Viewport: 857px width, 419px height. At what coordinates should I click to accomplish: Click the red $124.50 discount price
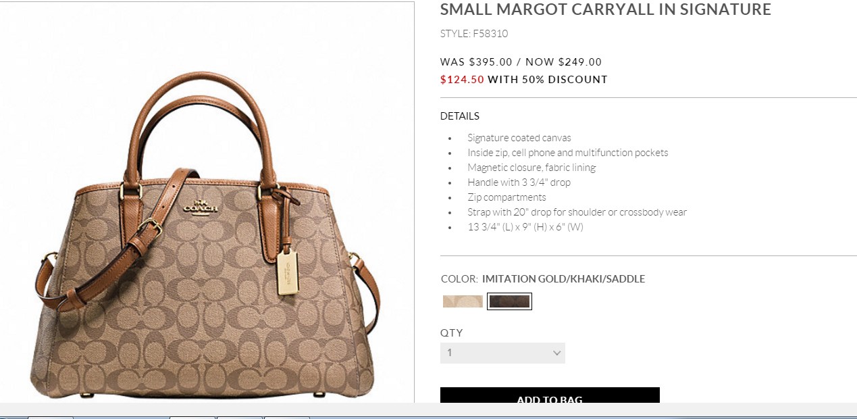point(462,80)
